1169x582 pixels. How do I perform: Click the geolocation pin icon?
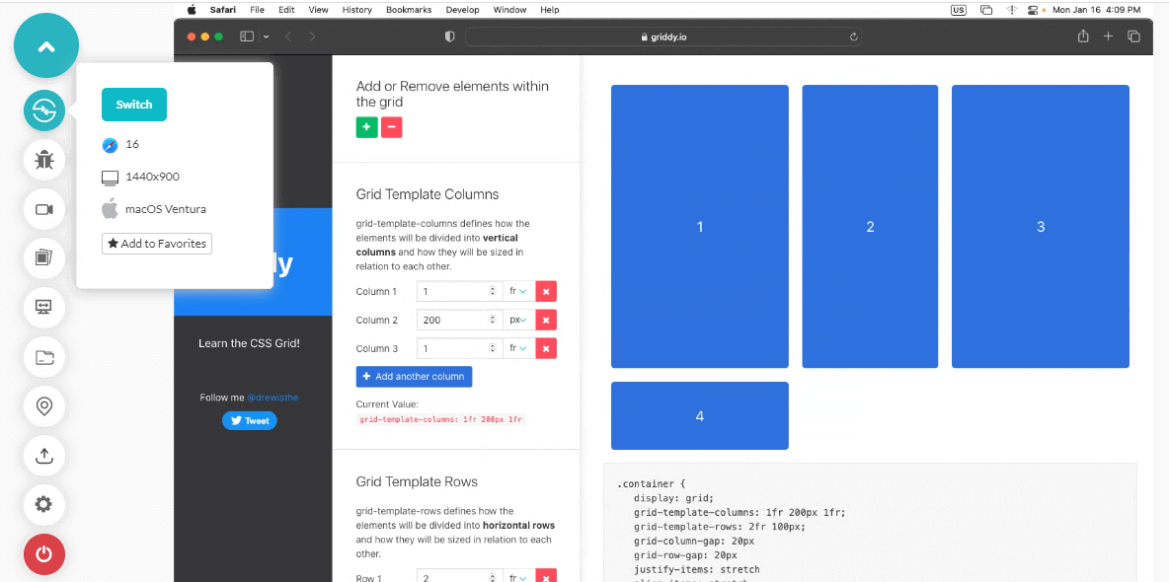click(x=44, y=405)
